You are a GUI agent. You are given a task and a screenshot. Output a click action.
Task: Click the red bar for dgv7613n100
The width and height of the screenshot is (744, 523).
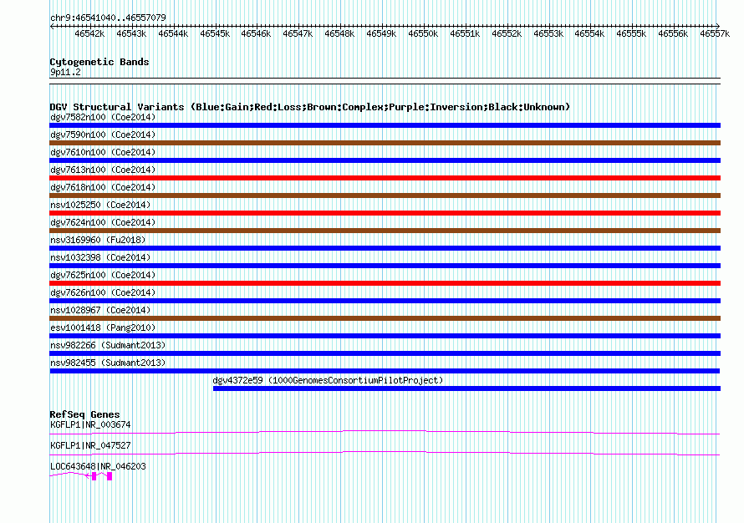385,178
